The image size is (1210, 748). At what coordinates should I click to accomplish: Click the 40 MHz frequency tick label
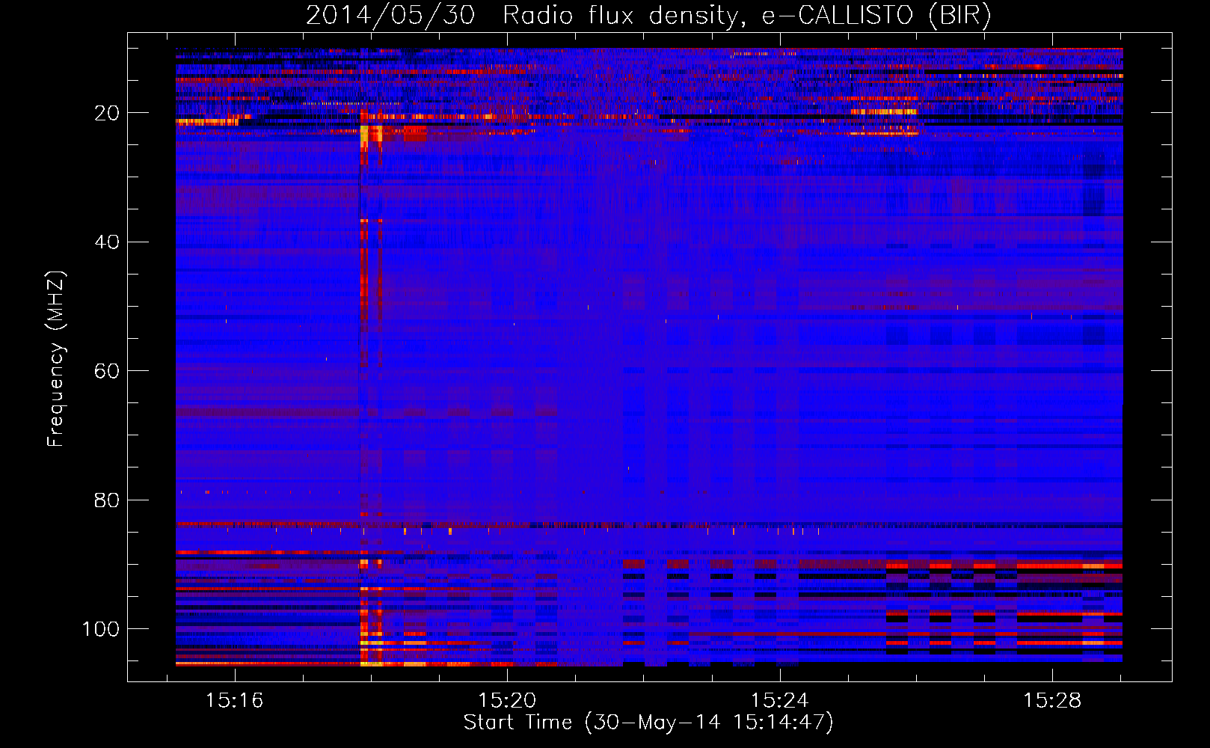(107, 242)
